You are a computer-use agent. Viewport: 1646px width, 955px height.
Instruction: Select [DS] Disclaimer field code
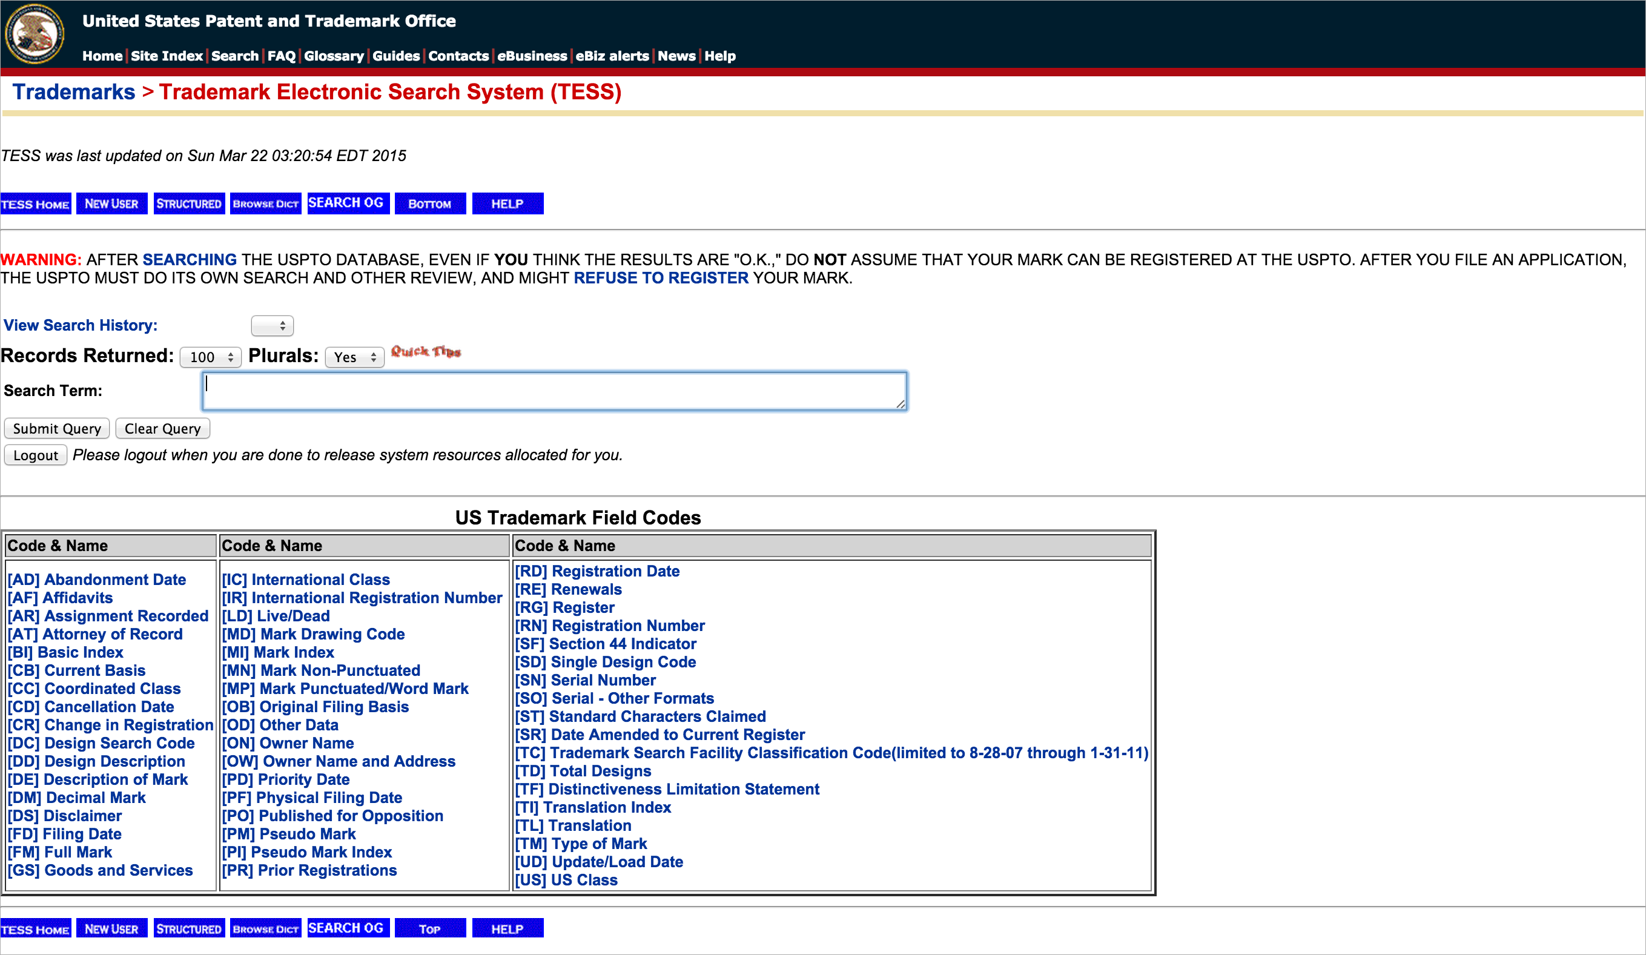click(65, 816)
